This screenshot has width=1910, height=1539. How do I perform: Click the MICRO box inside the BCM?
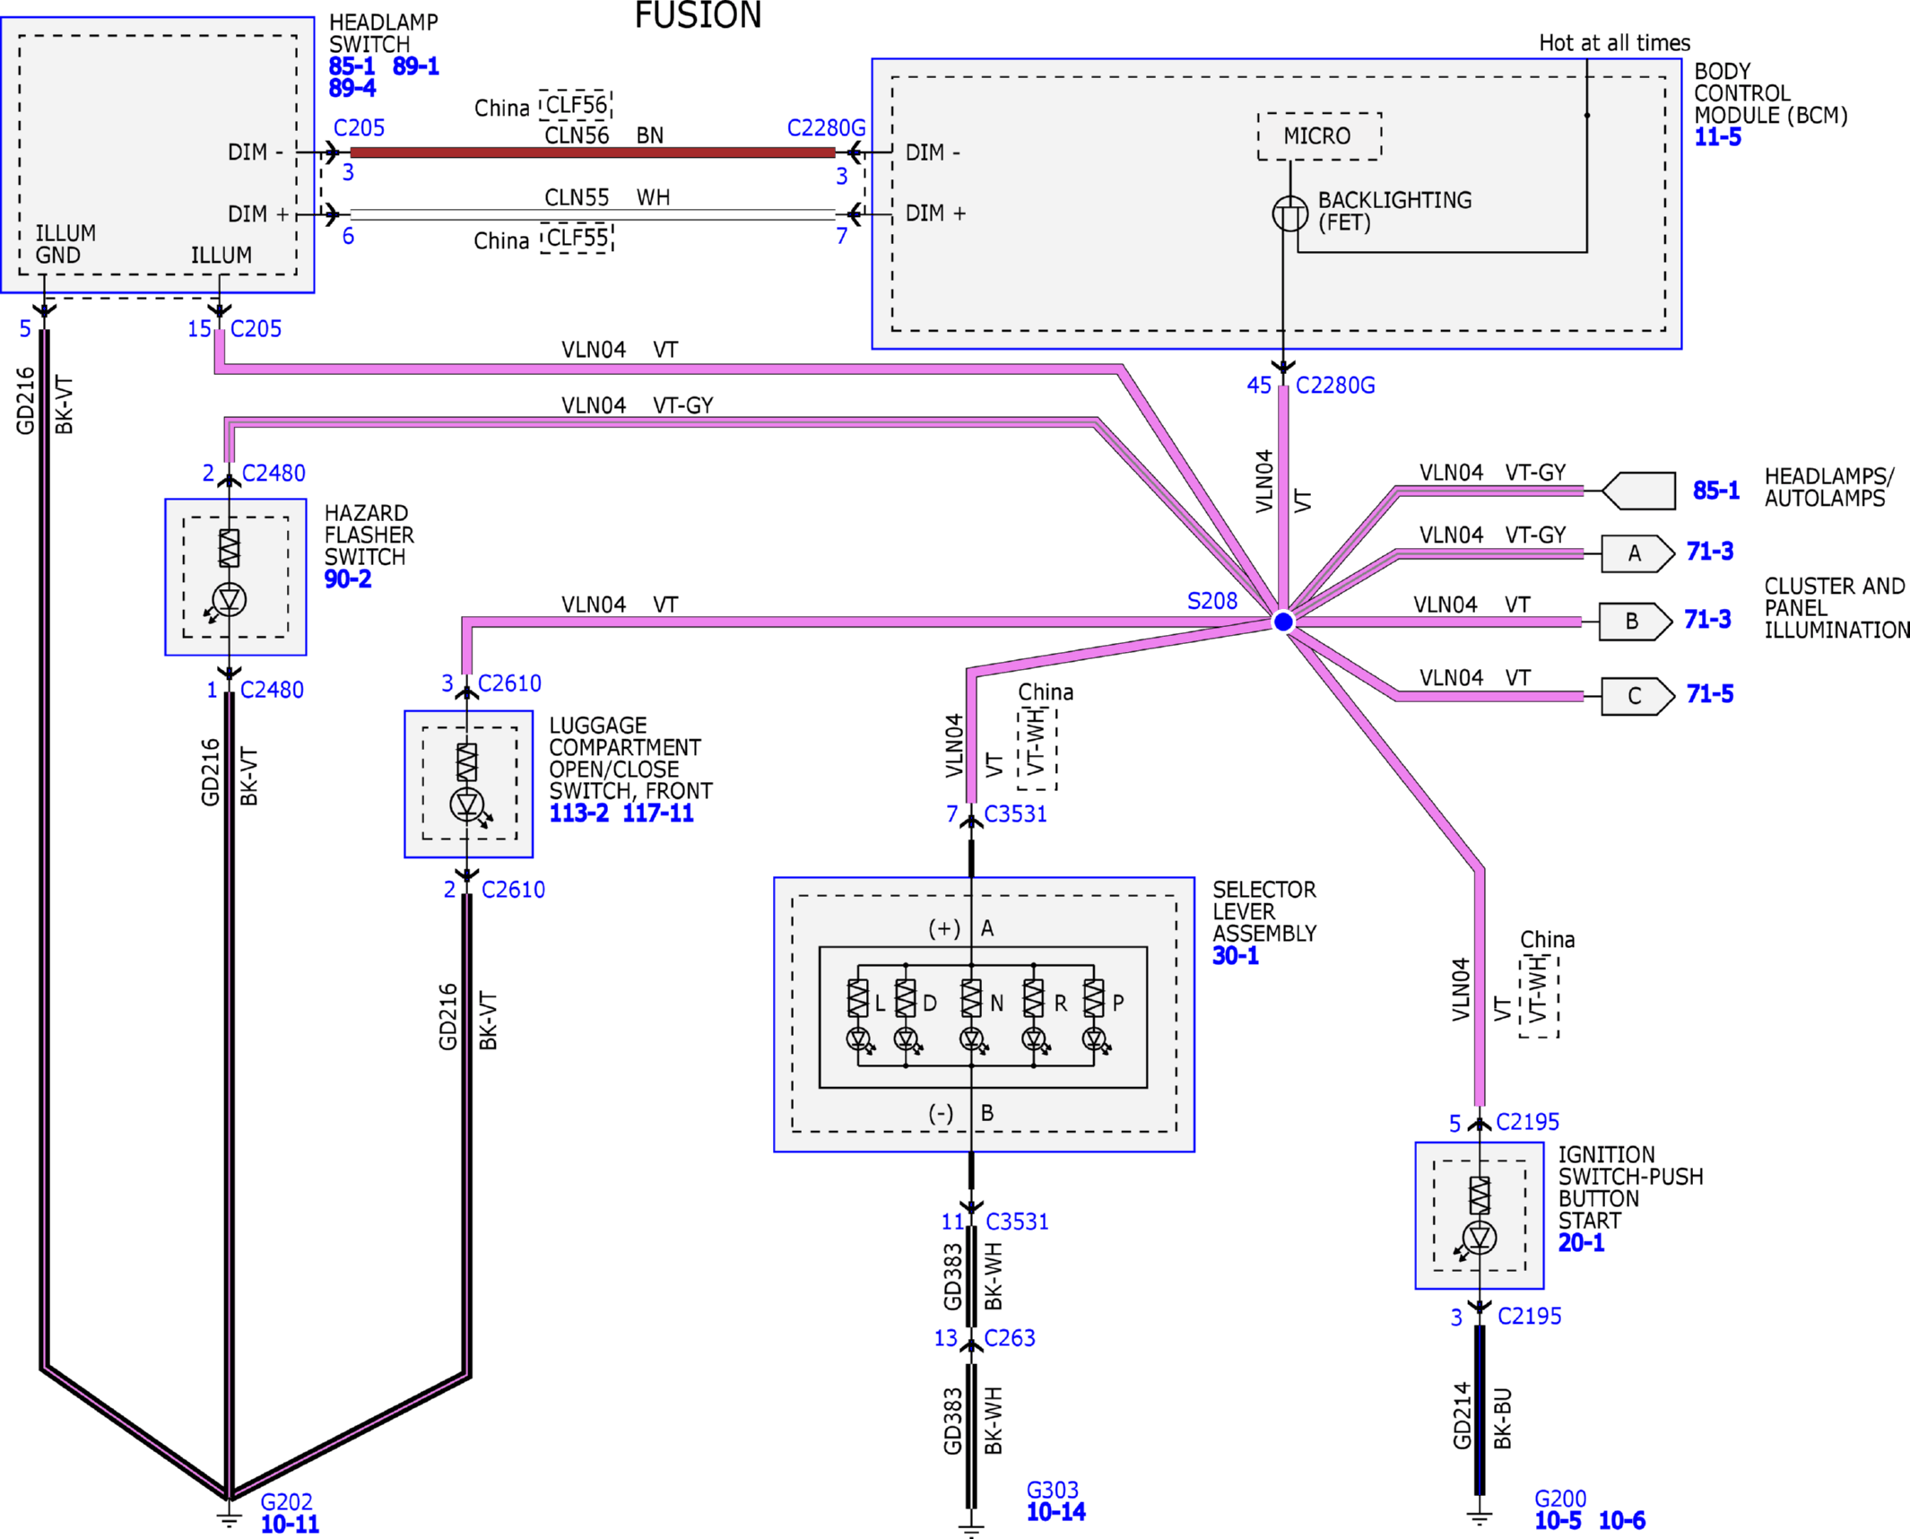pos(1319,136)
